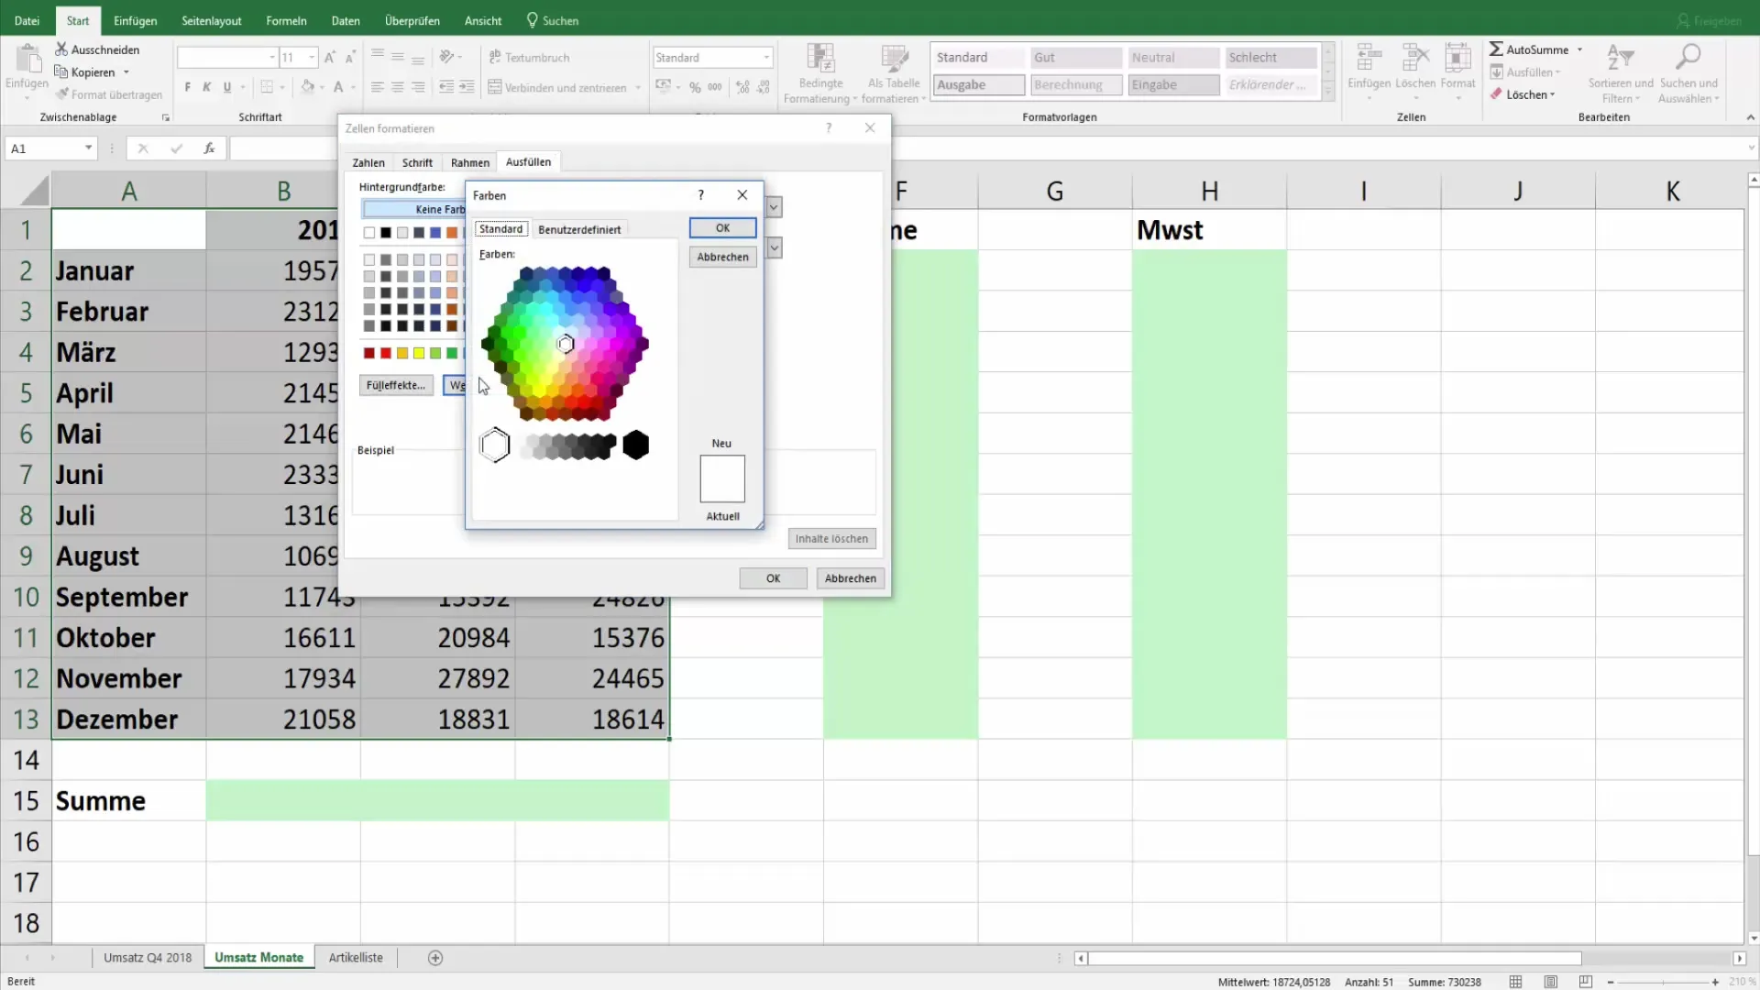Image resolution: width=1760 pixels, height=990 pixels.
Task: Select the Mwst header cell
Action: pos(1209,230)
